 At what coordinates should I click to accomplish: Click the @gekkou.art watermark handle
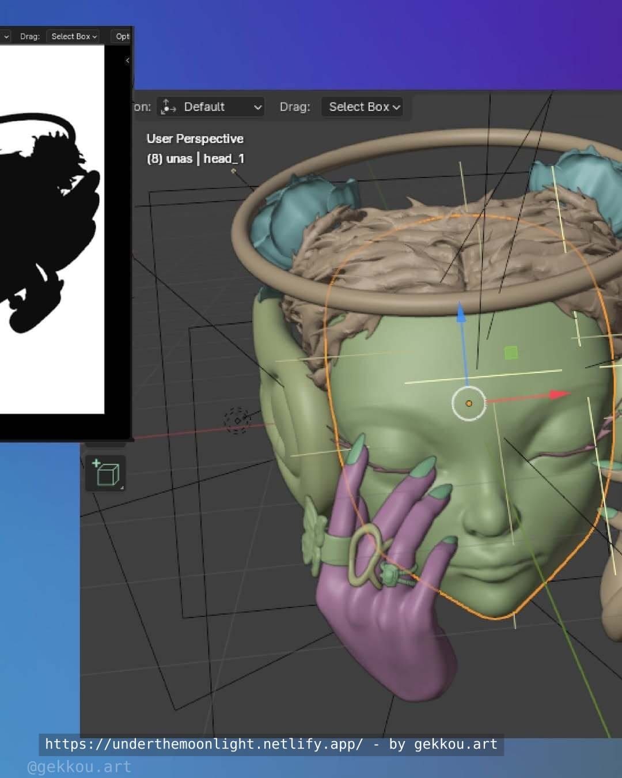pyautogui.click(x=79, y=767)
